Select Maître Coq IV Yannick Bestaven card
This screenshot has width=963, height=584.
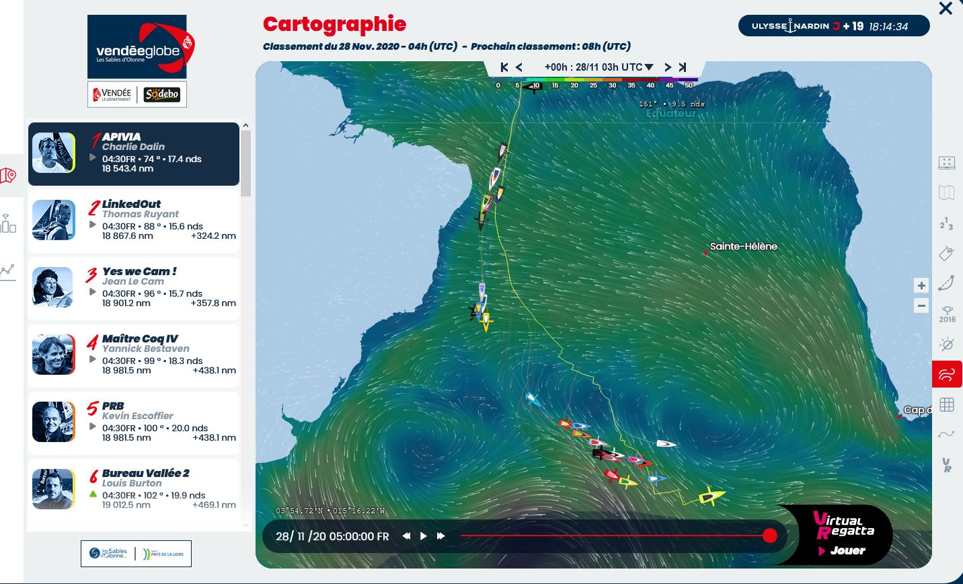pyautogui.click(x=134, y=355)
